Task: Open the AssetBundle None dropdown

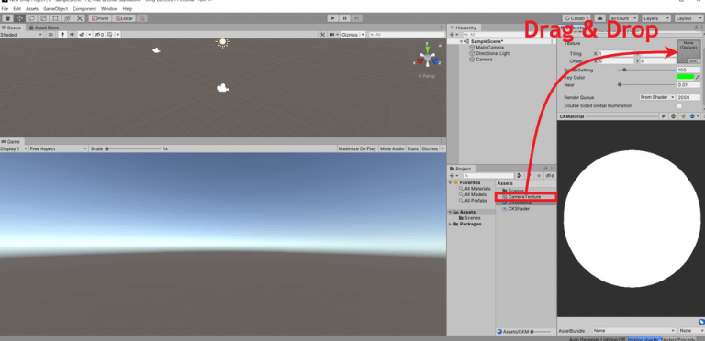Action: (634, 331)
